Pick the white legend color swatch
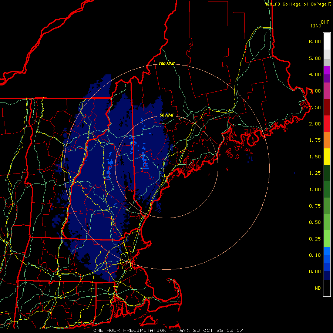 (327, 41)
